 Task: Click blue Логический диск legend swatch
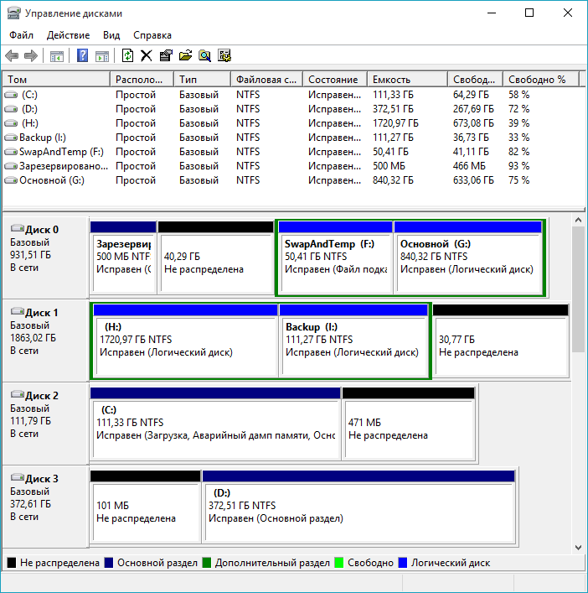coord(403,563)
